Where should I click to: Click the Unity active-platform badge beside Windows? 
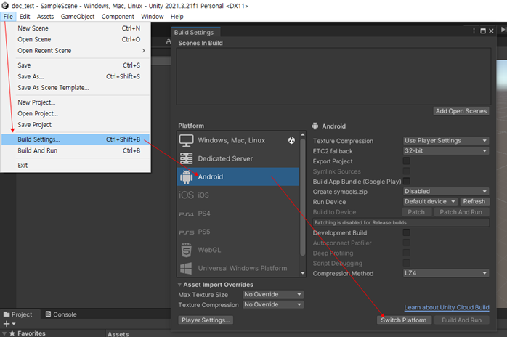(292, 140)
